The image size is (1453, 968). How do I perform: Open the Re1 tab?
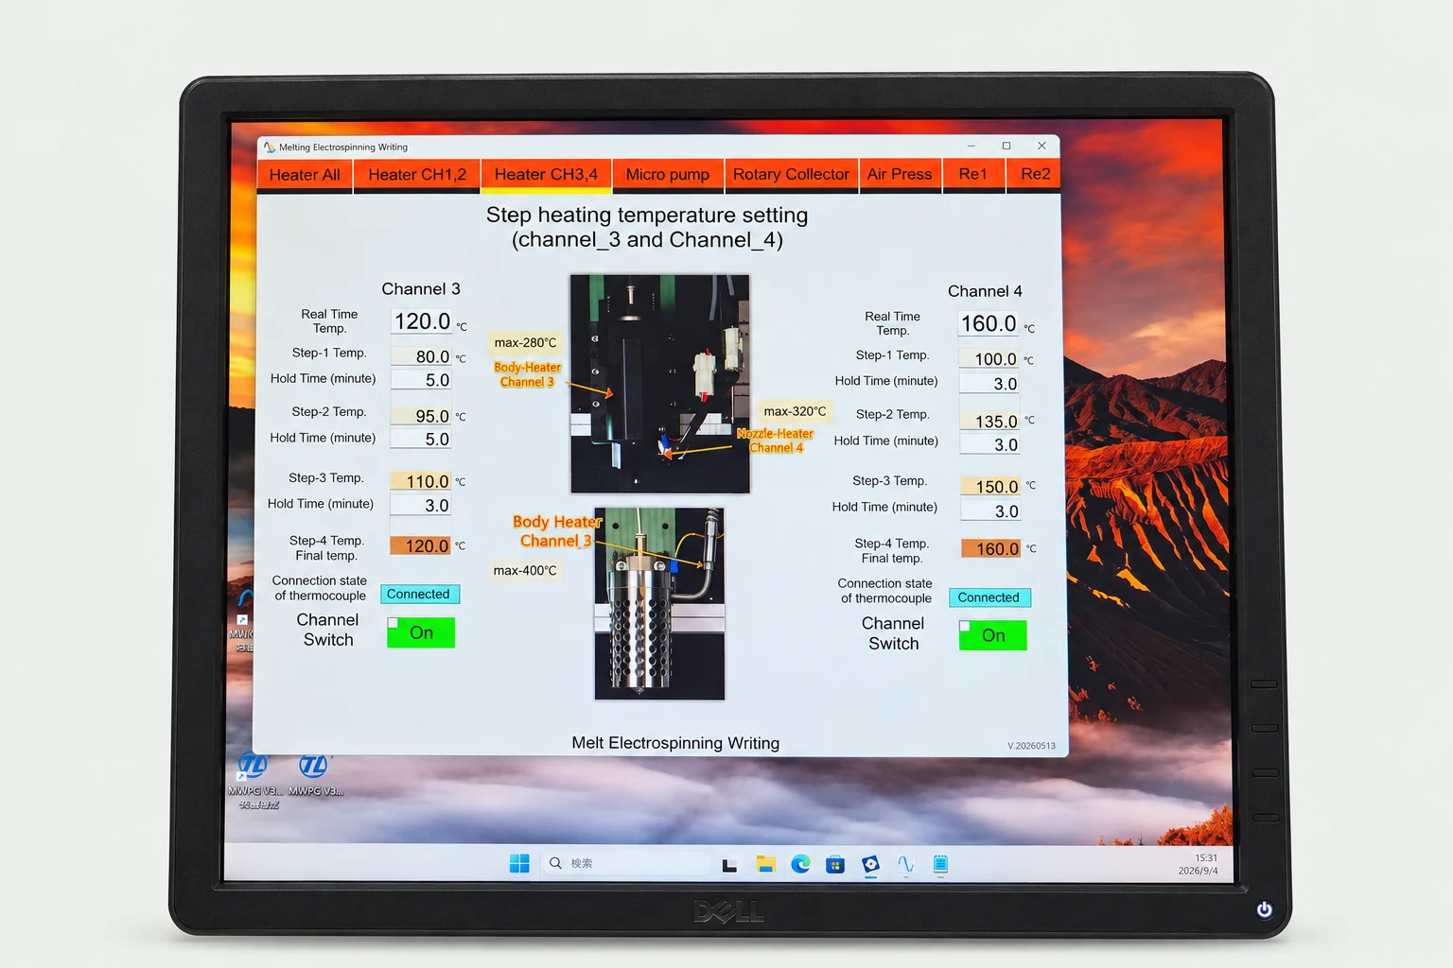[x=973, y=175]
